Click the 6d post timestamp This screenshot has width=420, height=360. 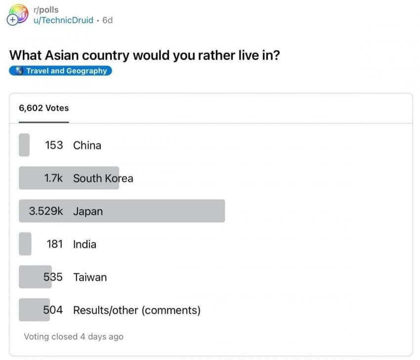point(107,20)
